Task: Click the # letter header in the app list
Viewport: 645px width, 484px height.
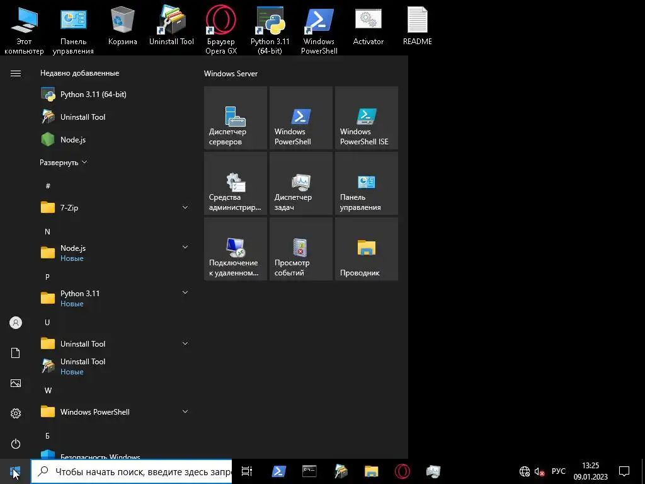Action: (x=48, y=186)
